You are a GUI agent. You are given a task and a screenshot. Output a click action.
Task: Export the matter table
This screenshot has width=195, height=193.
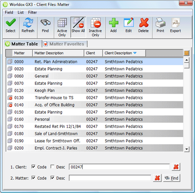[x=175, y=23]
